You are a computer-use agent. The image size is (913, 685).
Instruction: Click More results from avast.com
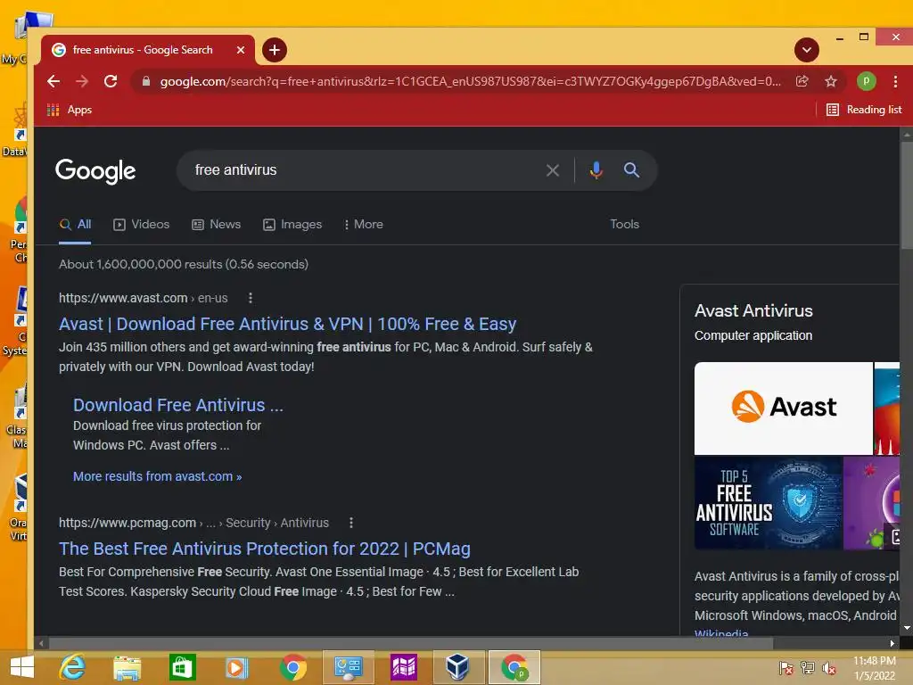tap(157, 476)
